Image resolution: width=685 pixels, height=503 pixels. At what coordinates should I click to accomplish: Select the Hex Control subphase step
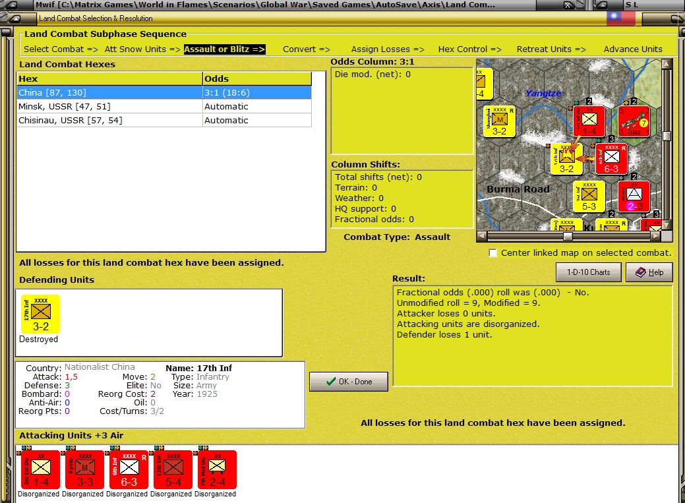coord(469,49)
